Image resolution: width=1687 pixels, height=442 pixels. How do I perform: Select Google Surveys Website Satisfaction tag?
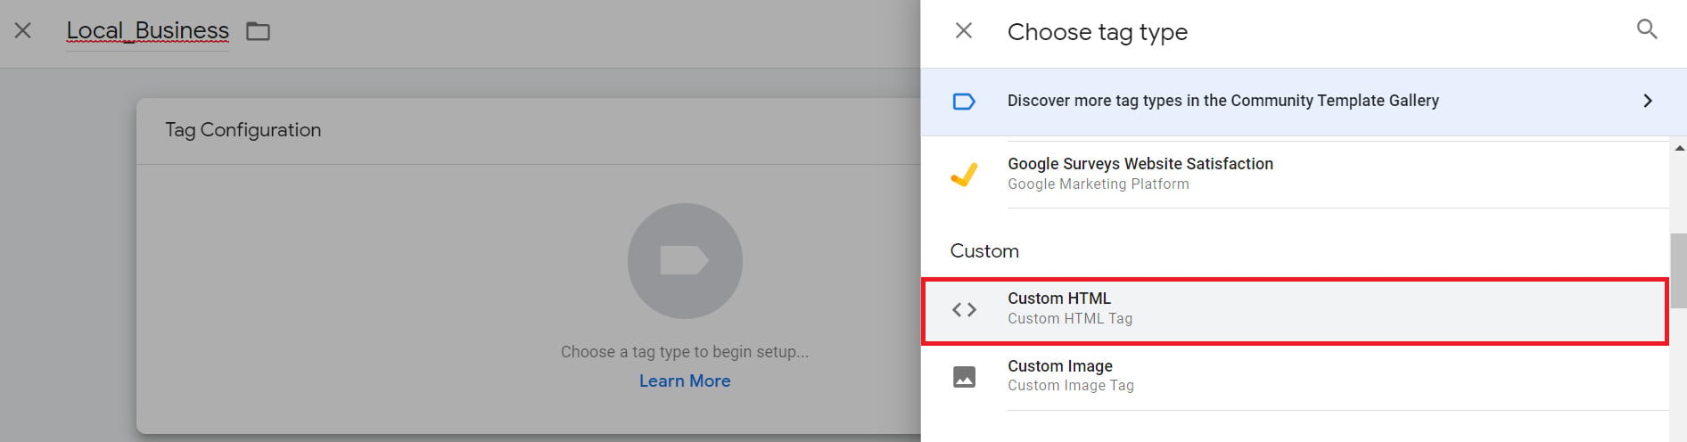1295,174
